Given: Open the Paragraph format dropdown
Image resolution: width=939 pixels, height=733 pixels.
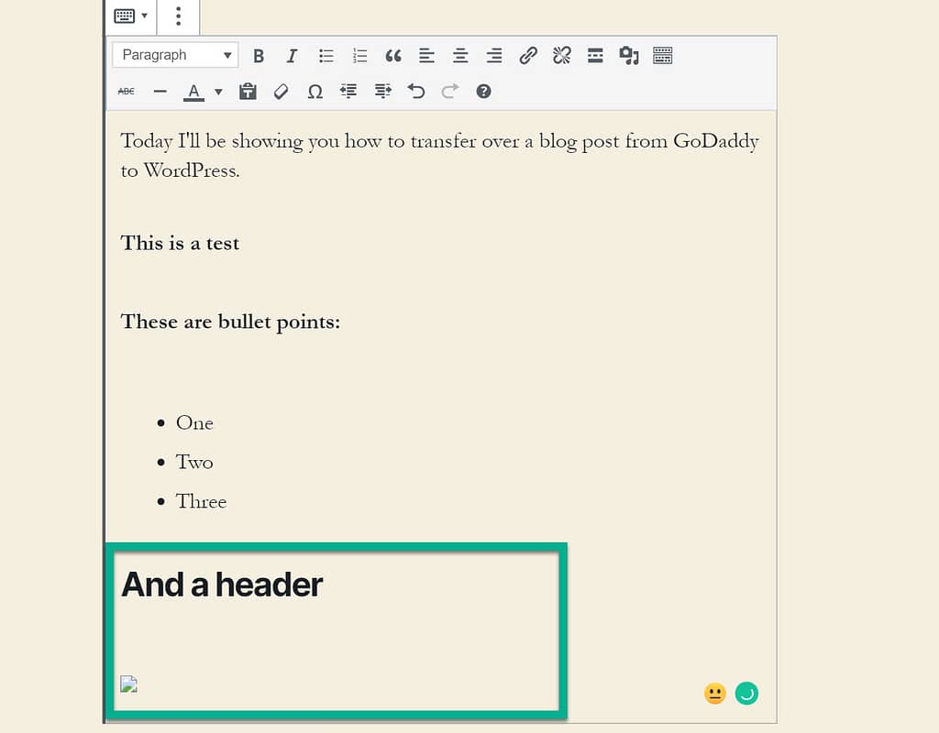Looking at the screenshot, I should click(x=175, y=55).
